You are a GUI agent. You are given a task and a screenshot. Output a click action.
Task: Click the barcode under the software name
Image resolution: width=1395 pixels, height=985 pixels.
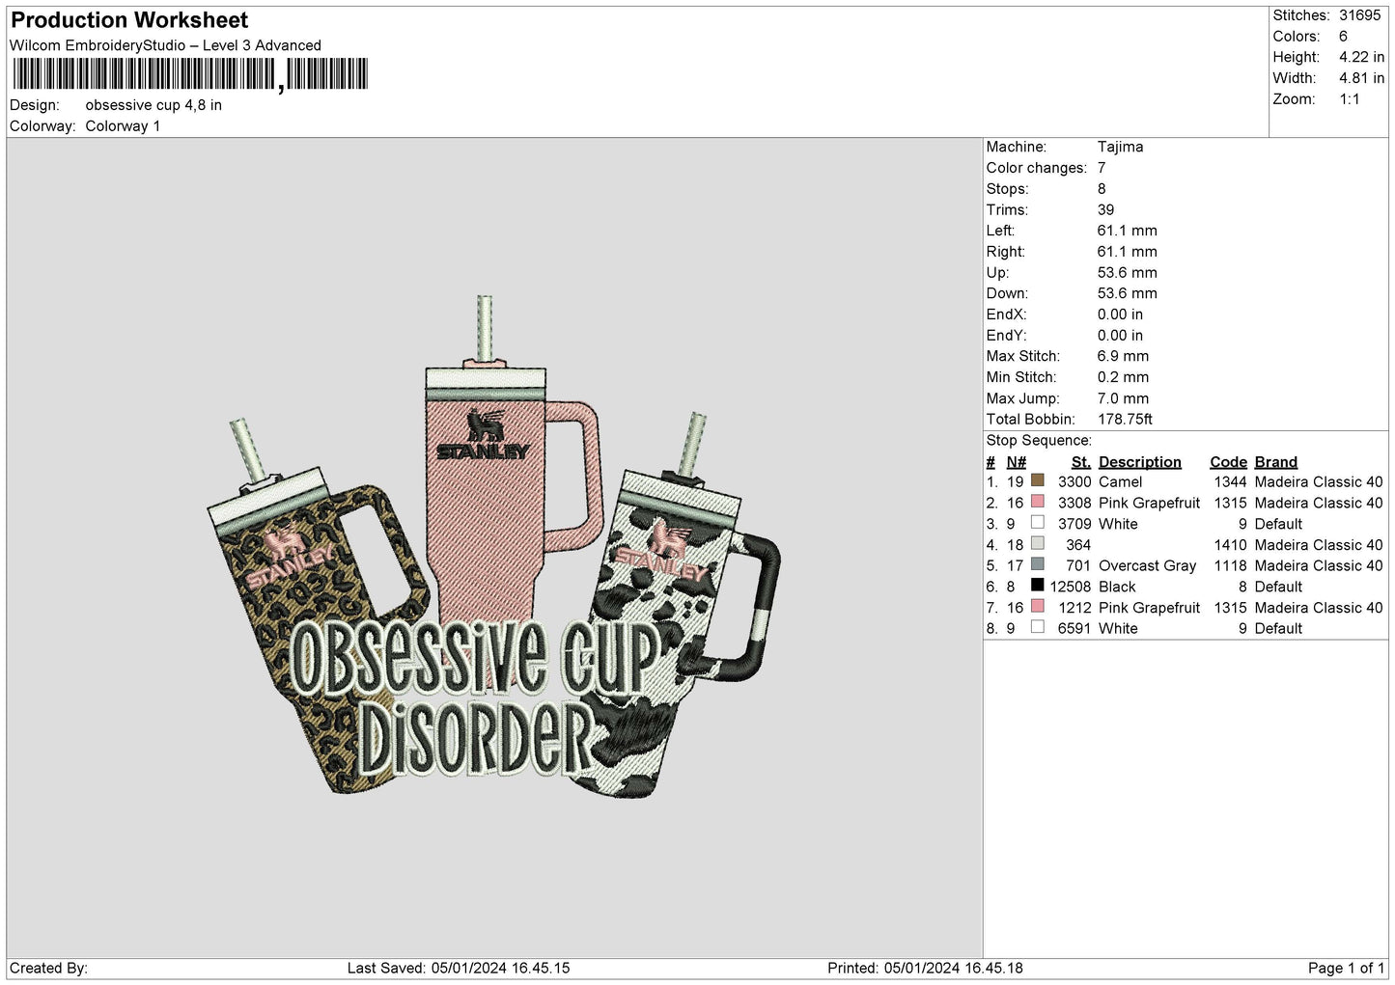pyautogui.click(x=190, y=74)
